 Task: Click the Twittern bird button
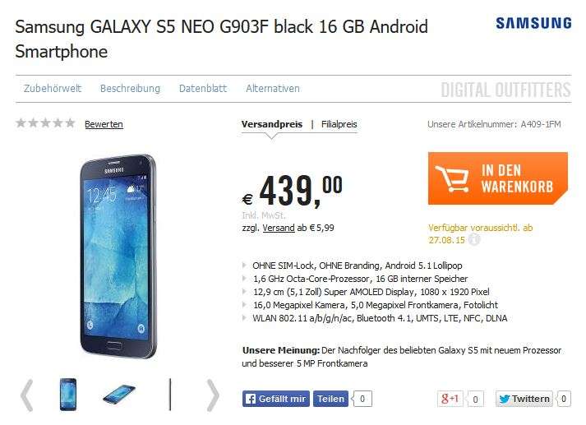[524, 399]
